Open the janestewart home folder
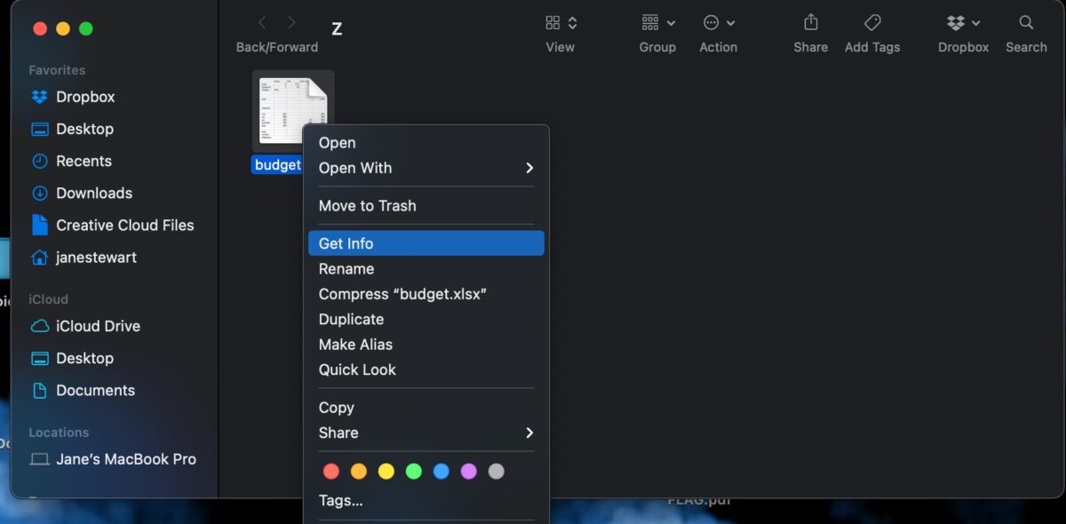The image size is (1066, 524). 96,257
